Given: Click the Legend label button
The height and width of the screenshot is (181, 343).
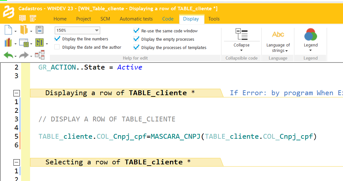Looking at the screenshot, I should click(x=311, y=45).
